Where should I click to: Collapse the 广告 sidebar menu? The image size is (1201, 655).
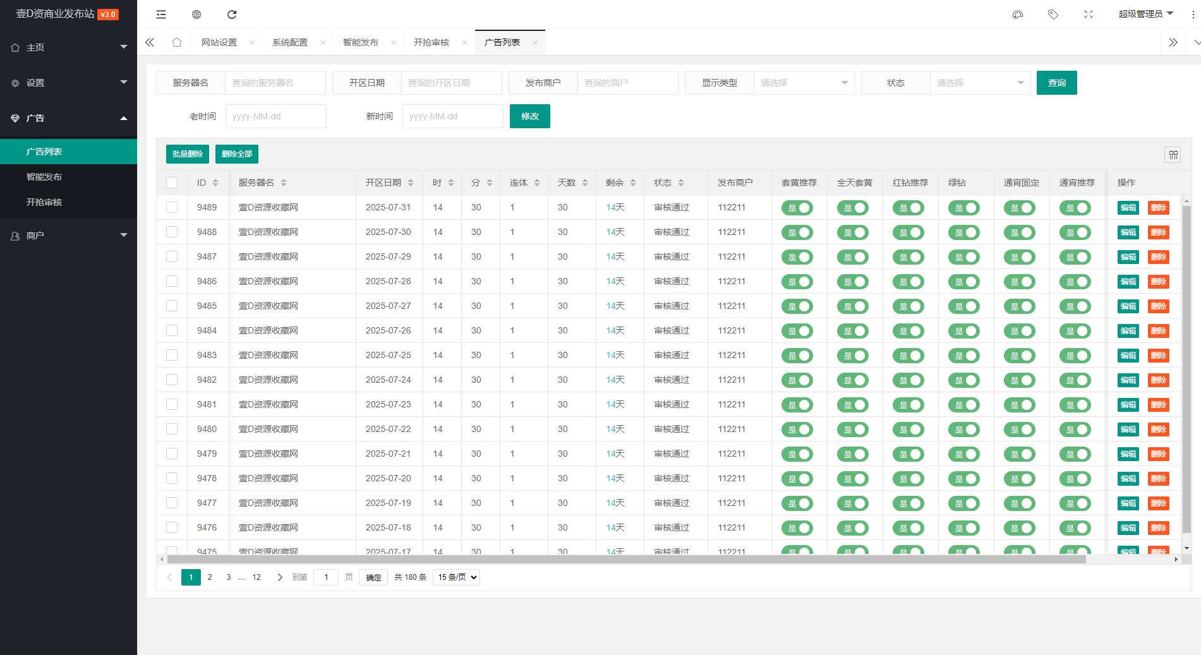tap(68, 118)
